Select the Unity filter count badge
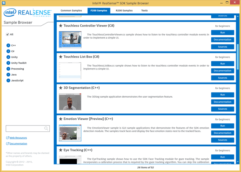The image size is (241, 172). click(x=8, y=57)
